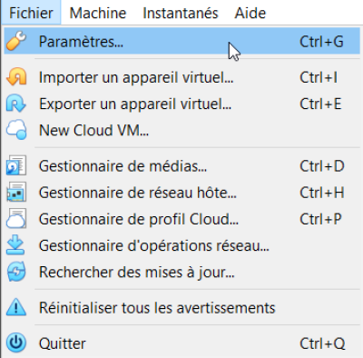This screenshot has width=363, height=358.
Task: Choose Quitter to exit VirtualBox
Action: pos(182,343)
